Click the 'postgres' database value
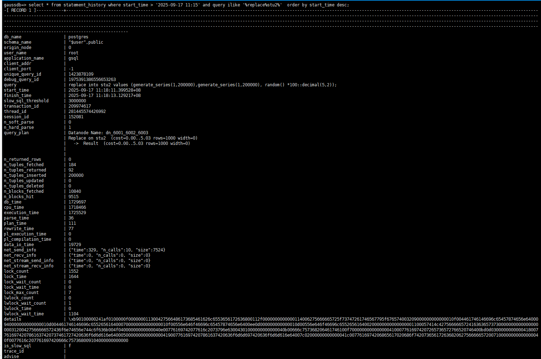 (x=78, y=37)
